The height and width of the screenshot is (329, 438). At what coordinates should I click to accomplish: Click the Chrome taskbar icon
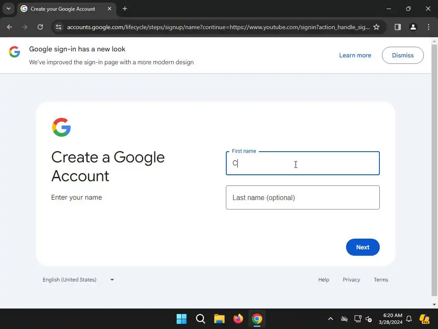(x=257, y=319)
